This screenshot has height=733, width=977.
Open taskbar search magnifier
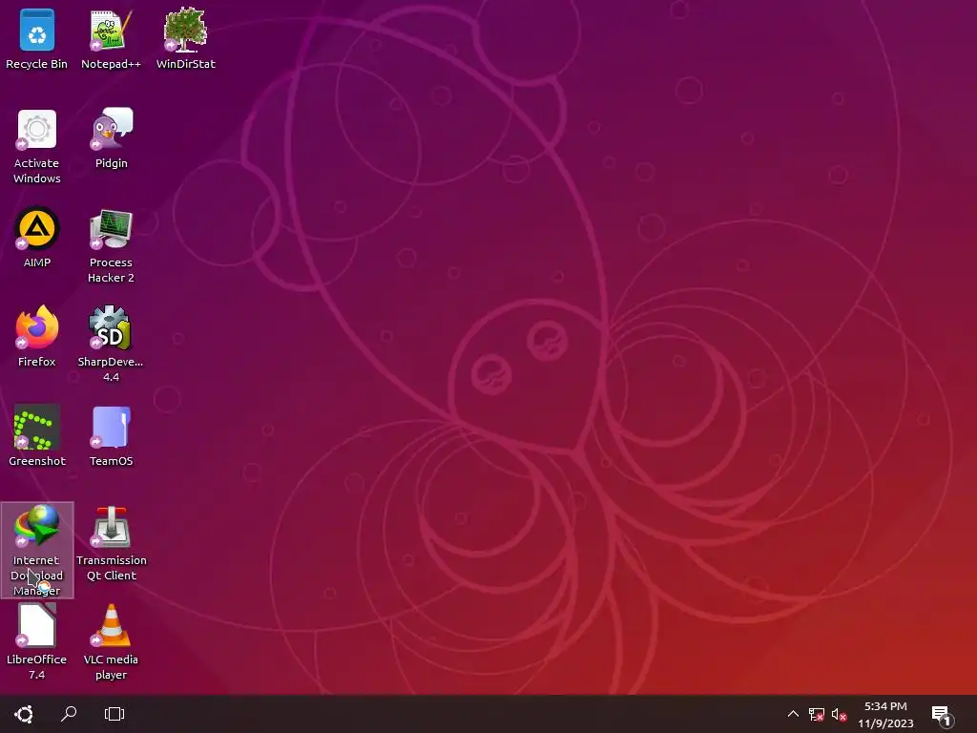coord(69,714)
